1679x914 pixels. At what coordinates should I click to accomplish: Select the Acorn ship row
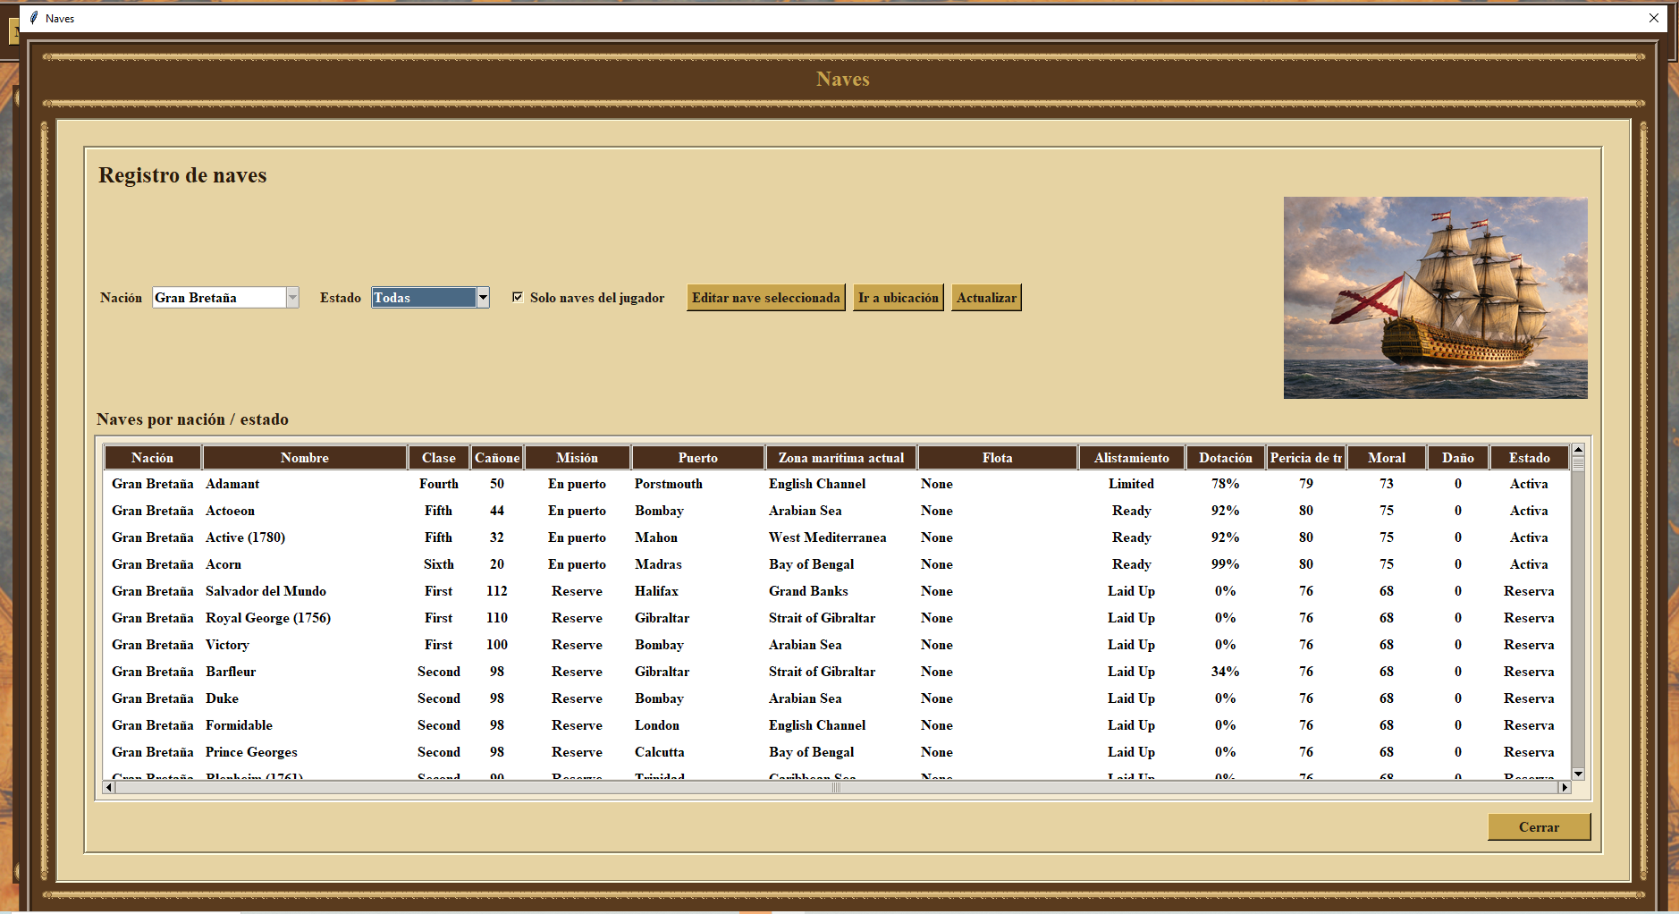pyautogui.click(x=837, y=564)
